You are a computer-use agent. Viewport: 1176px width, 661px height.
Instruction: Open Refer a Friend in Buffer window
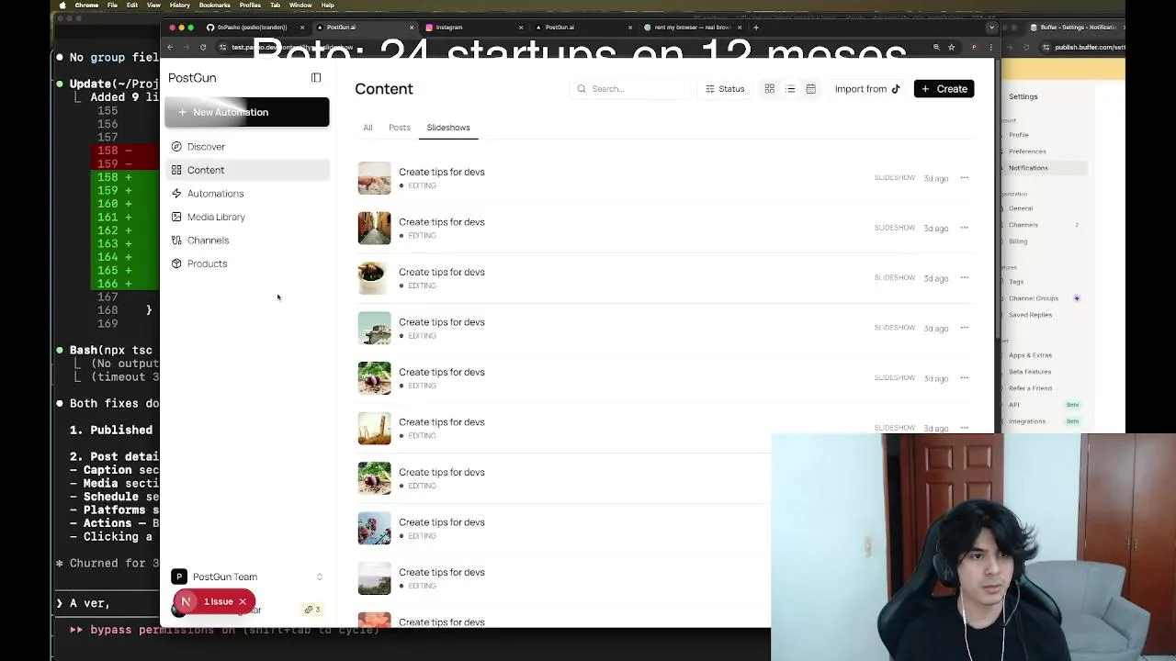tap(1030, 388)
